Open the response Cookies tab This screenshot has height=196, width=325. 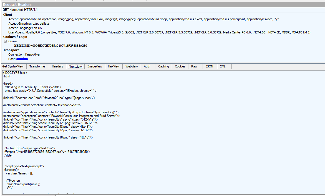point(180,66)
